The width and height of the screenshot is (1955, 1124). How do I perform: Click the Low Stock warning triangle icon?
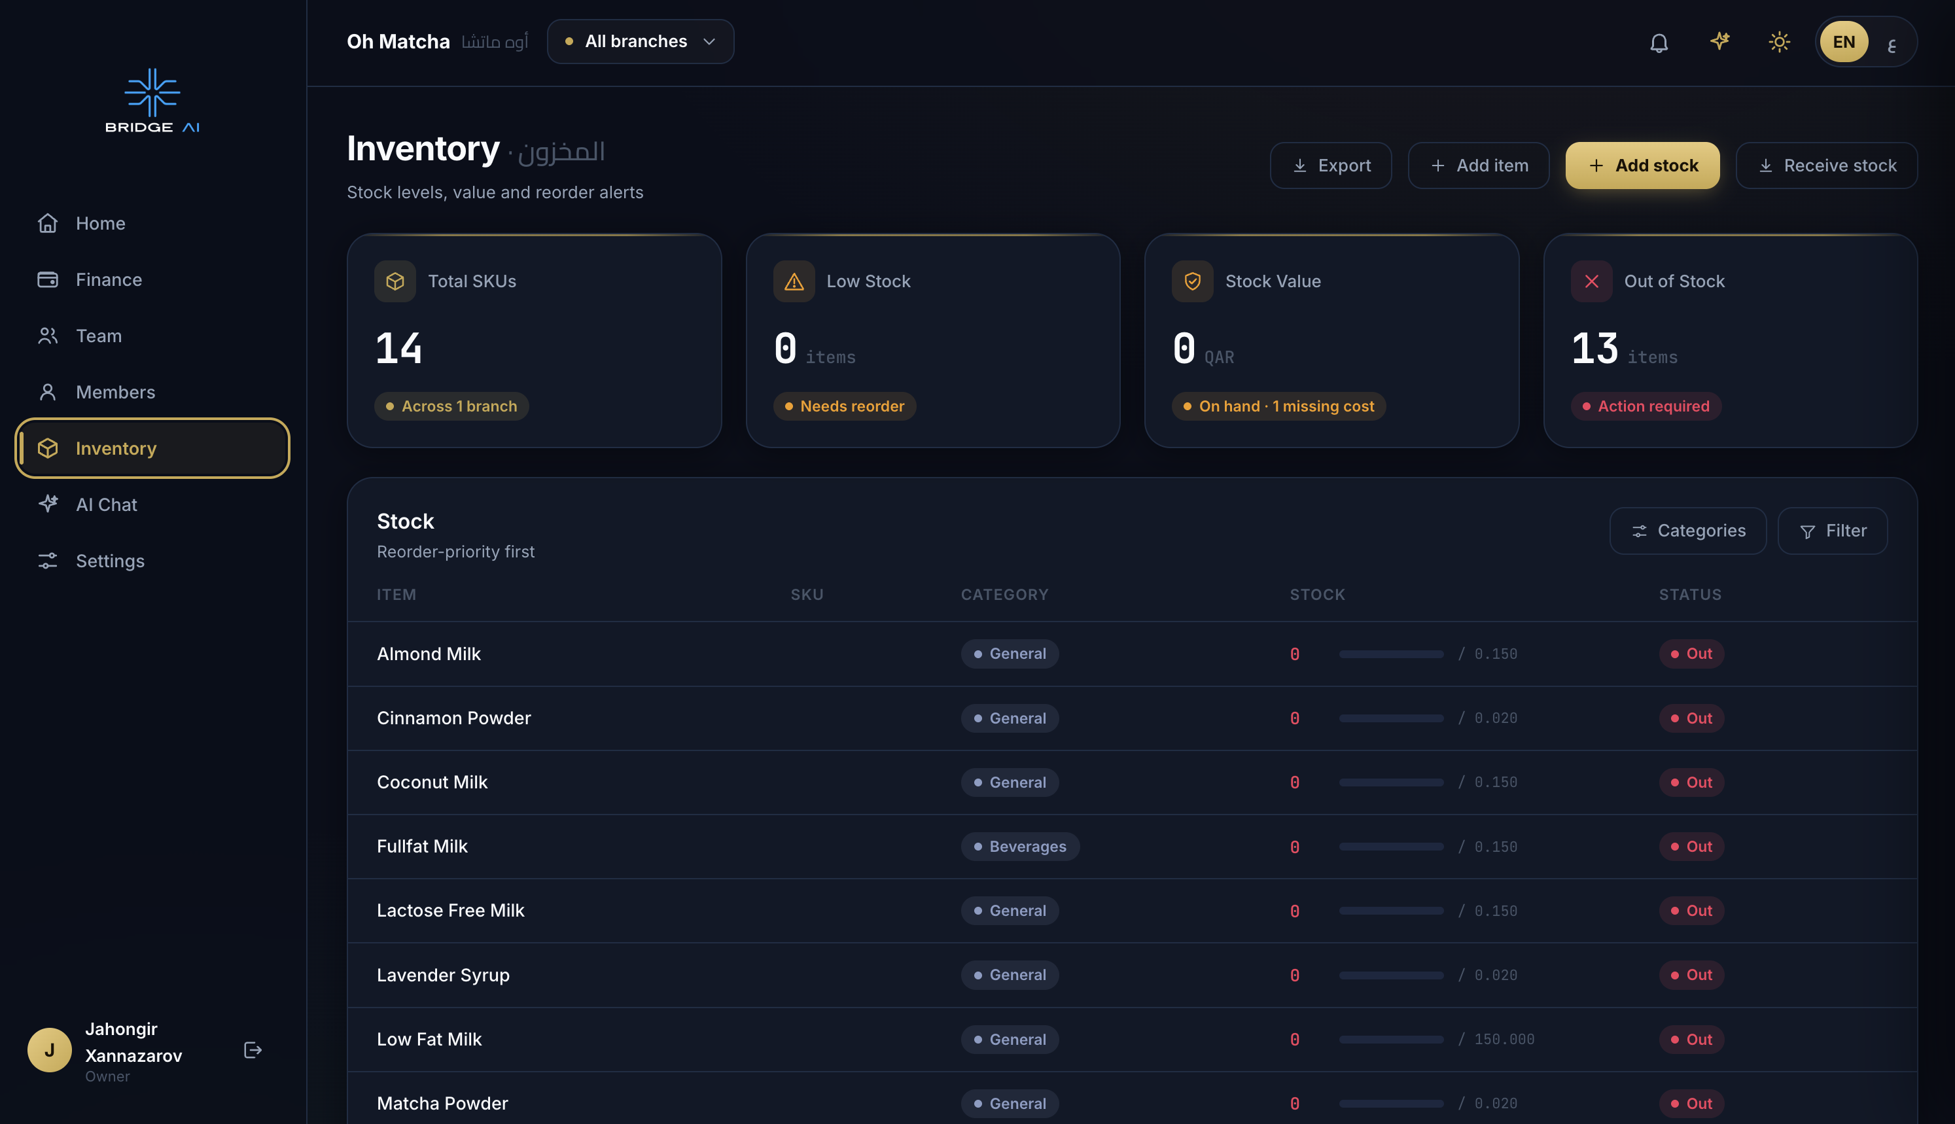pyautogui.click(x=794, y=282)
